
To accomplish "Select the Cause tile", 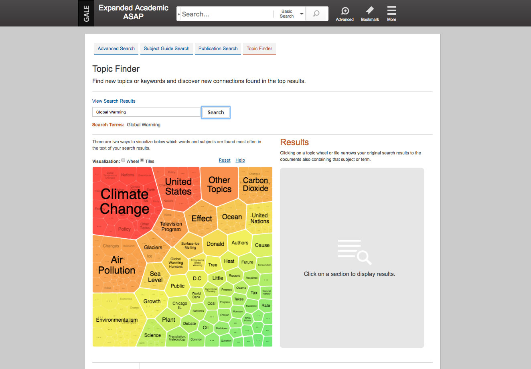I will coord(262,245).
